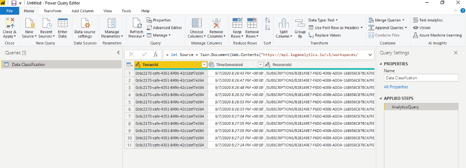Viewport: 466px width, 168px height.
Task: Click the Close & Apply icon
Action: coord(10,23)
